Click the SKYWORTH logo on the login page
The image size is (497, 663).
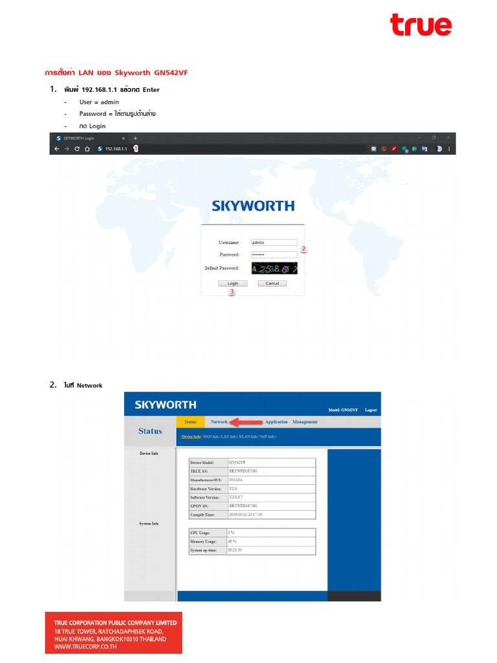click(x=253, y=206)
